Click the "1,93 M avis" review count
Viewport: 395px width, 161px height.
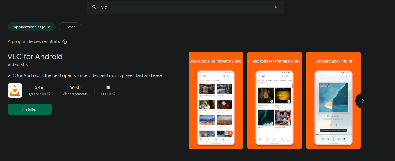(37, 94)
